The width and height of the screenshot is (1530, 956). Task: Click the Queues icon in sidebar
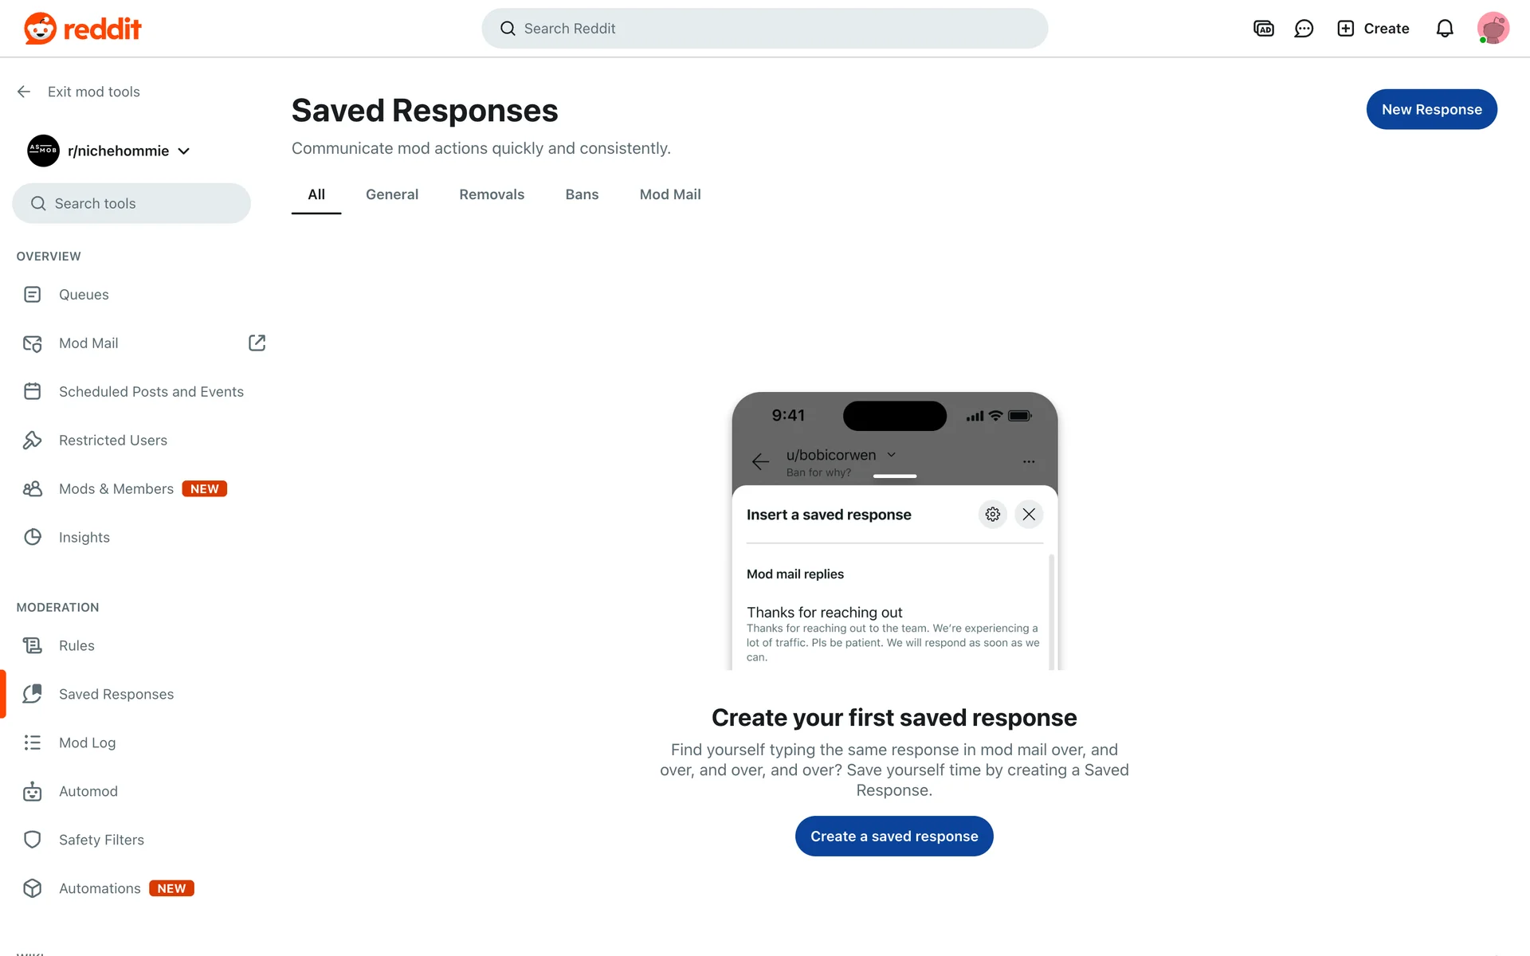tap(33, 295)
